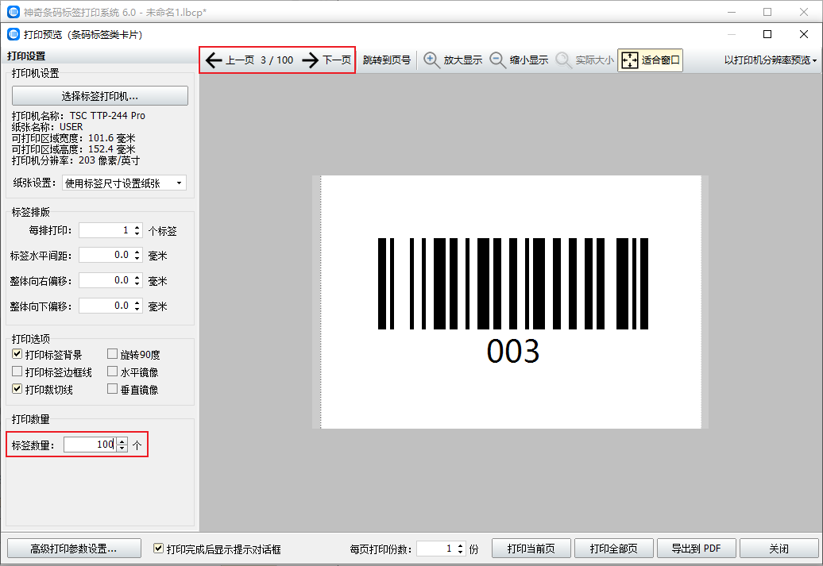Maximize the print preview dialog
The width and height of the screenshot is (823, 566).
[767, 35]
